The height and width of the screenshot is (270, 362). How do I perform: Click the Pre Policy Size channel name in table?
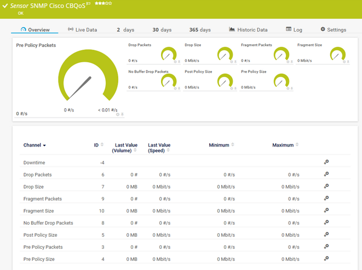tap(39, 259)
